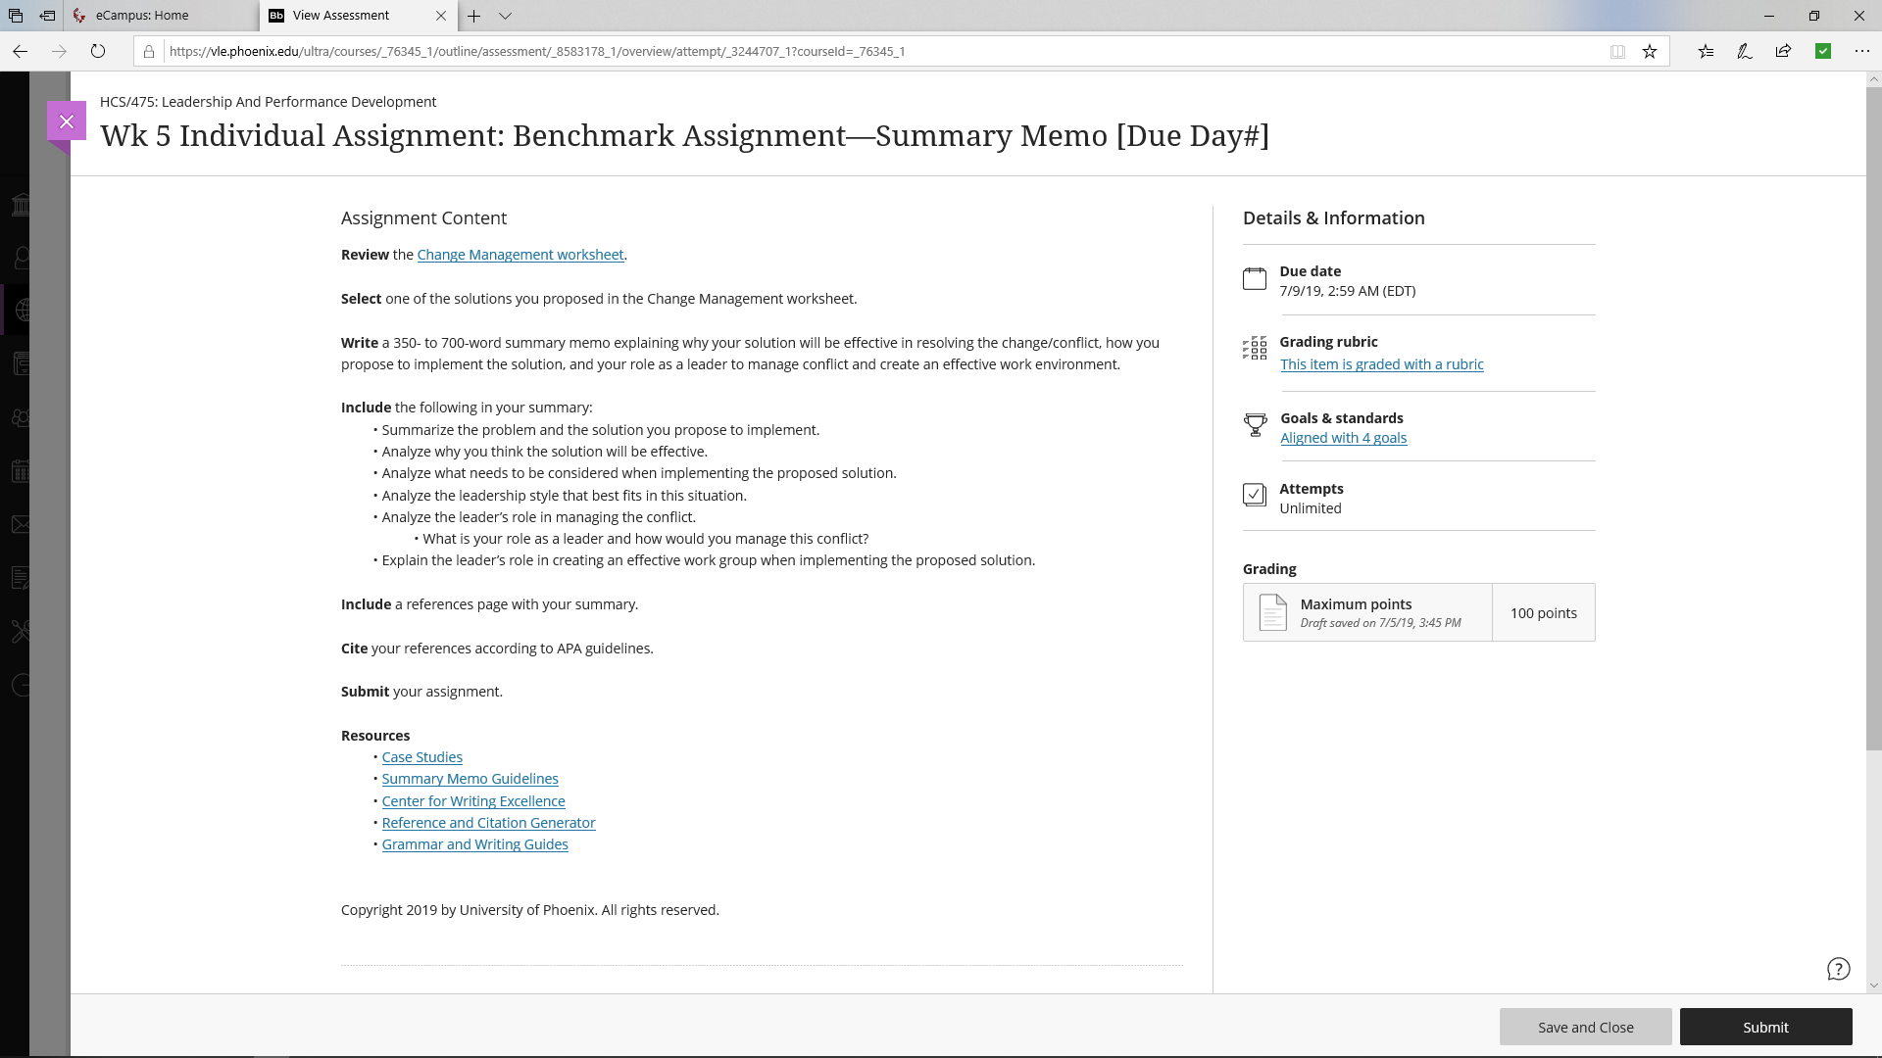Open the help question mark icon
The image size is (1882, 1058).
(x=1838, y=969)
